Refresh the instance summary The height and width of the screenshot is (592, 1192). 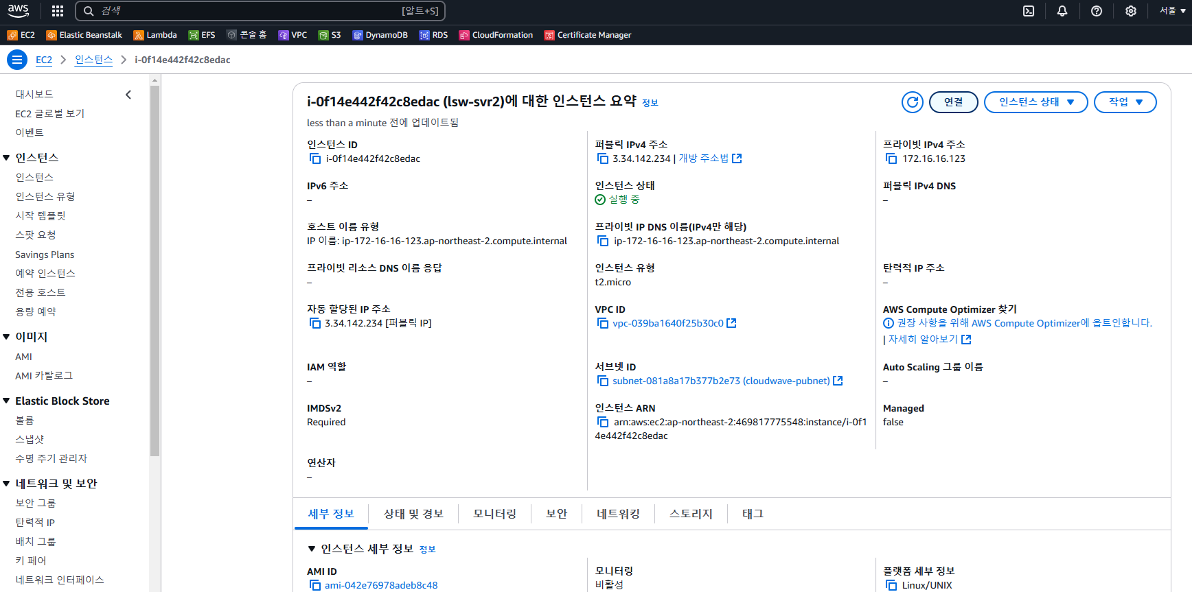tap(913, 102)
